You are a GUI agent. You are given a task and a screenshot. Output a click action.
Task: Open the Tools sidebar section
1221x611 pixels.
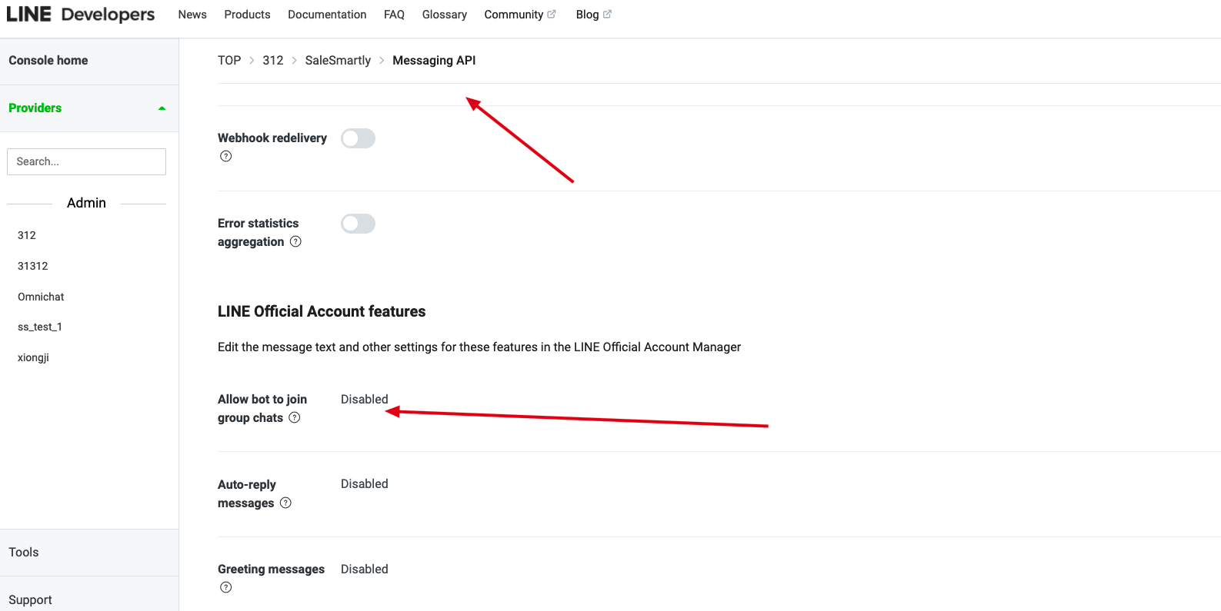point(24,552)
